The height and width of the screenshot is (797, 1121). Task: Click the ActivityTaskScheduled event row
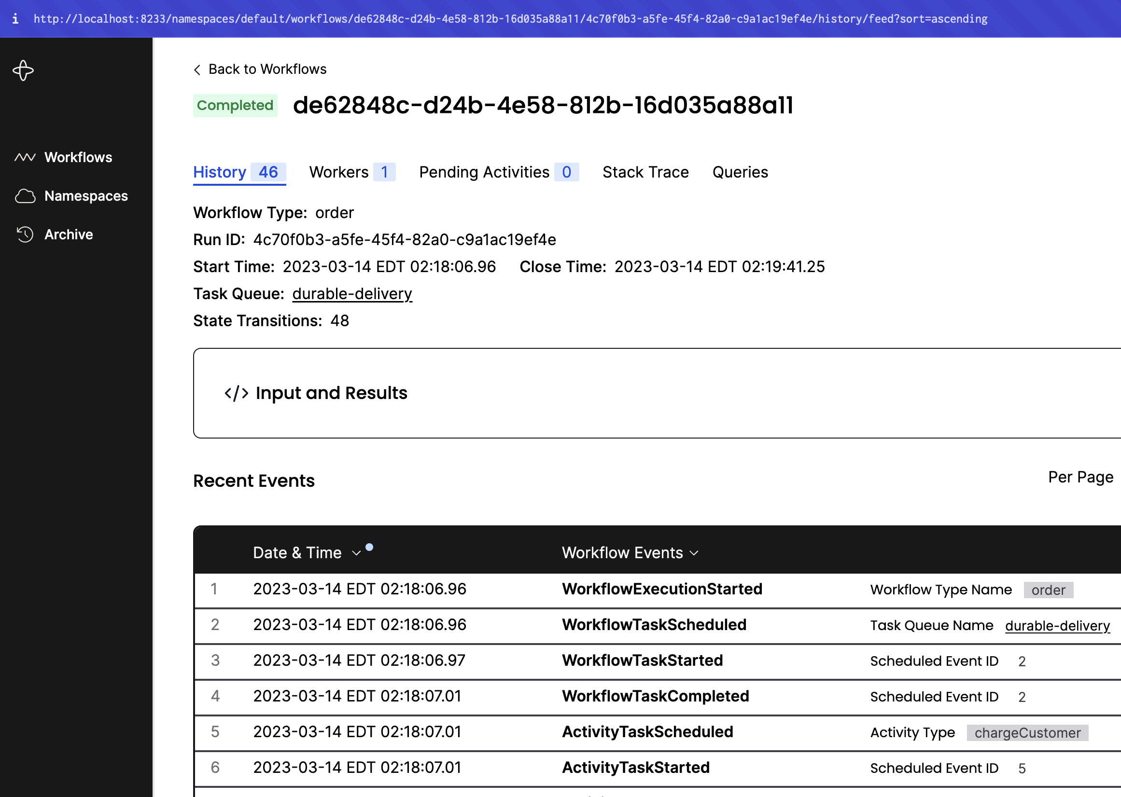pos(657,733)
